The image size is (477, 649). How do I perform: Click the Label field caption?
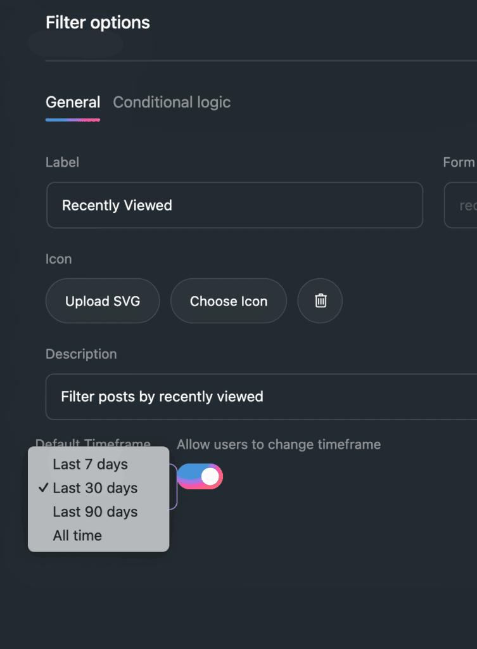62,162
